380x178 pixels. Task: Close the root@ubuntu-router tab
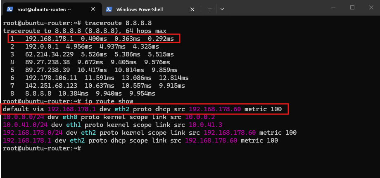coord(93,9)
